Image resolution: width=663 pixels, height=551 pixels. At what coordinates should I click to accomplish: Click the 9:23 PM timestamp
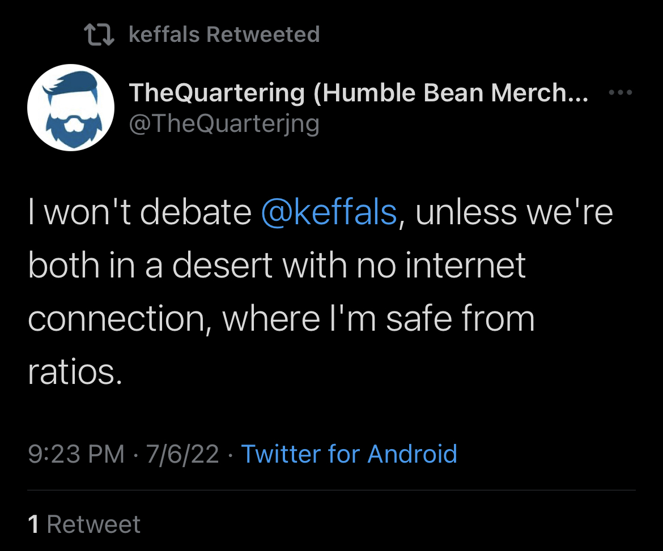coord(76,454)
